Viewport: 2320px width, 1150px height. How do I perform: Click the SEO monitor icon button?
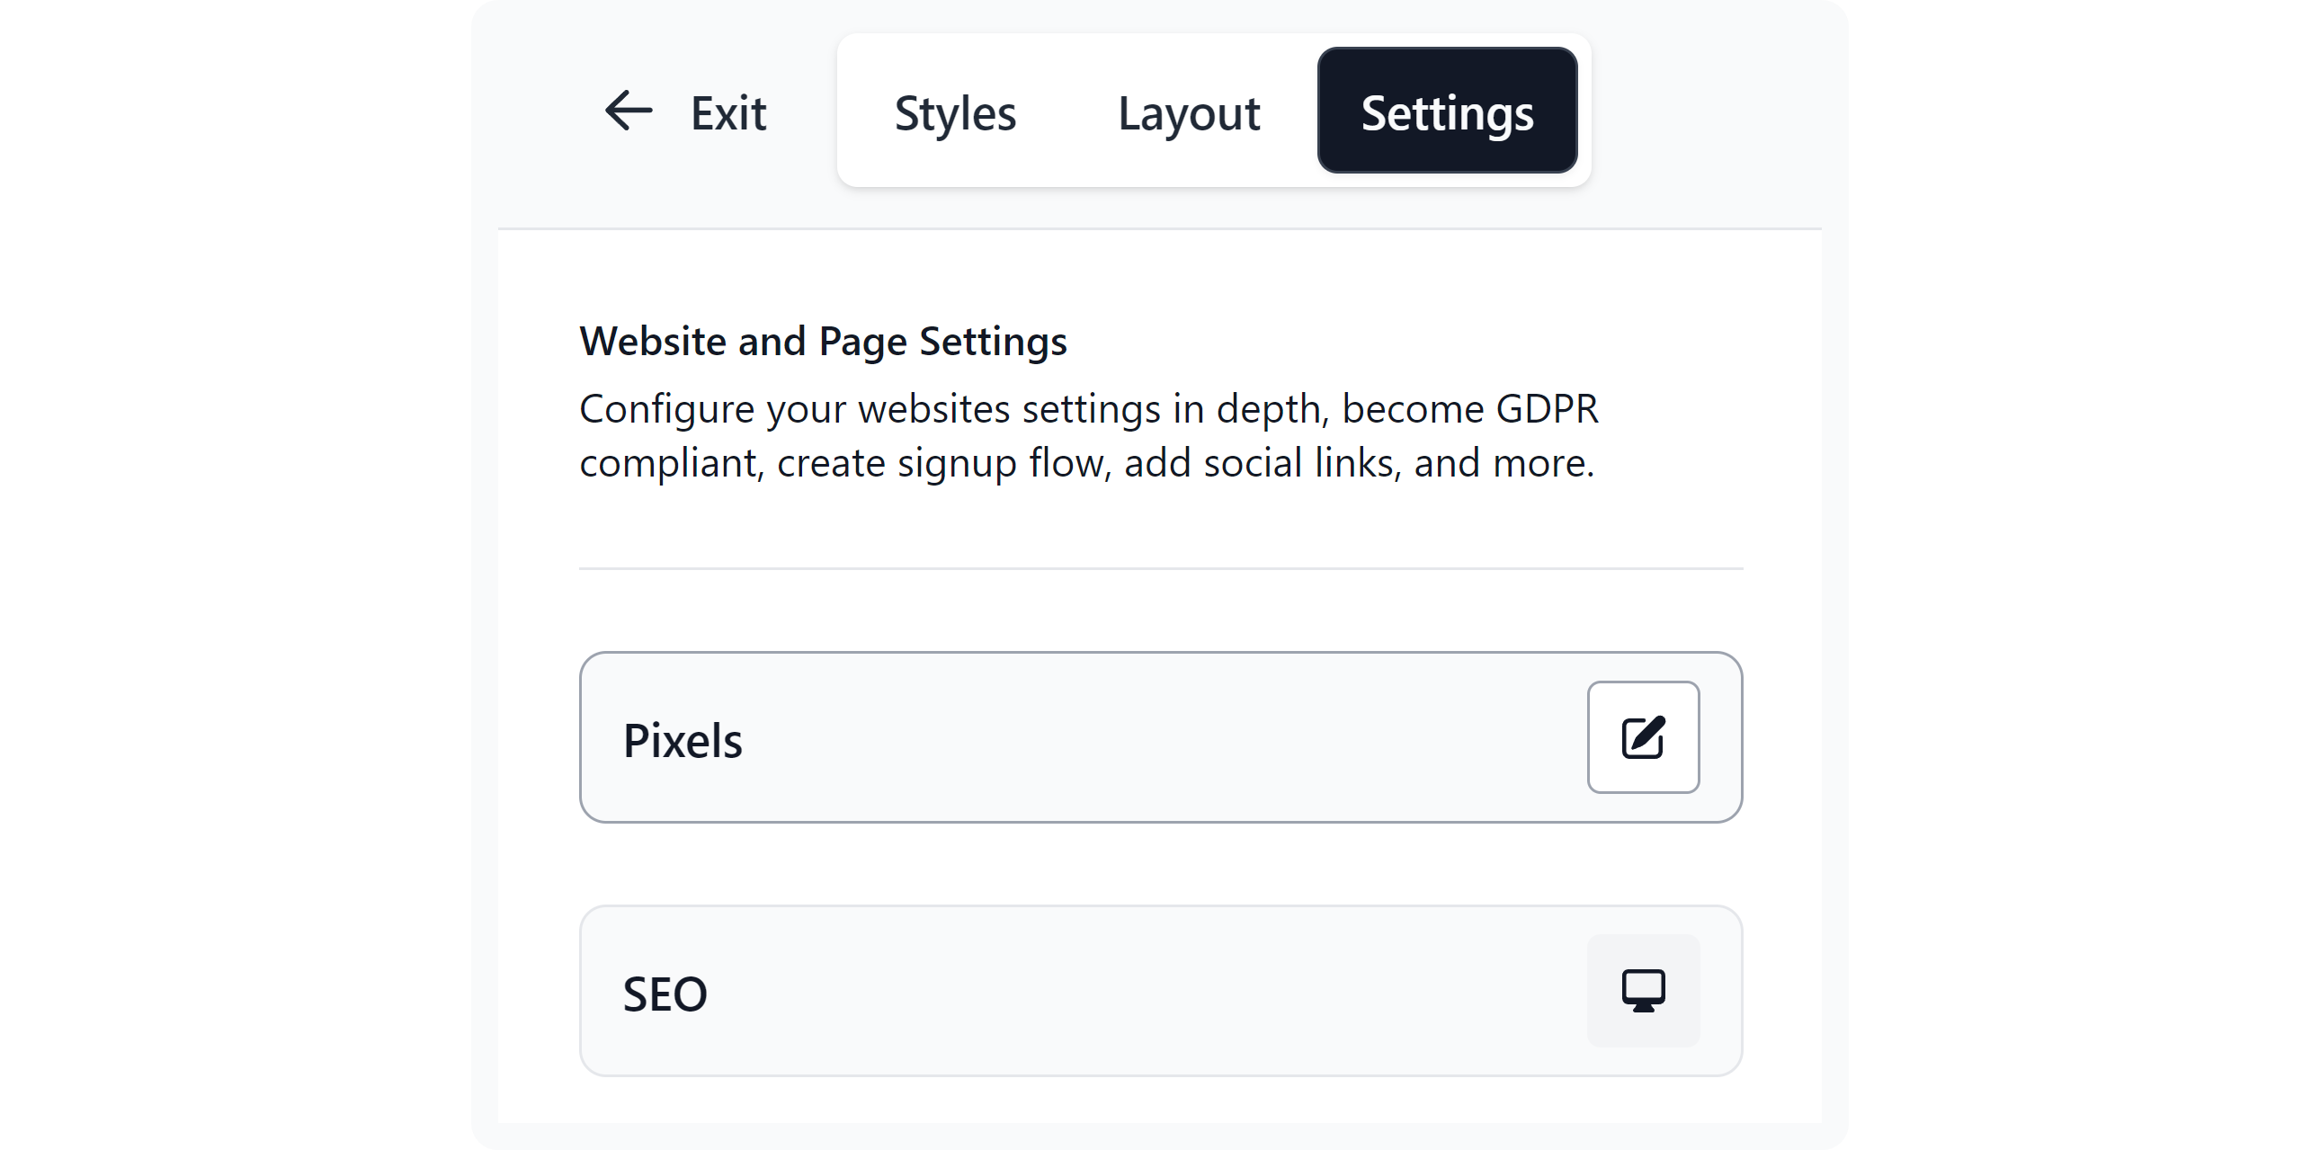click(1643, 991)
